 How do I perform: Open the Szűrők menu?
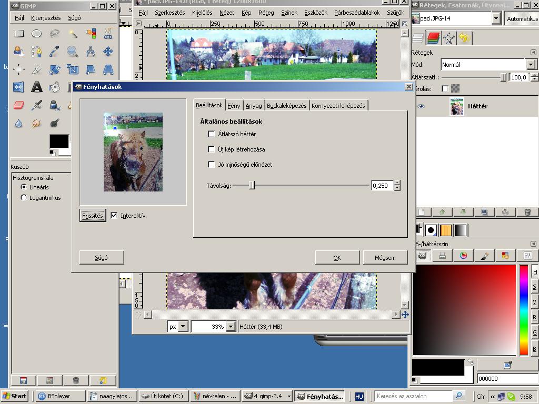coord(395,13)
